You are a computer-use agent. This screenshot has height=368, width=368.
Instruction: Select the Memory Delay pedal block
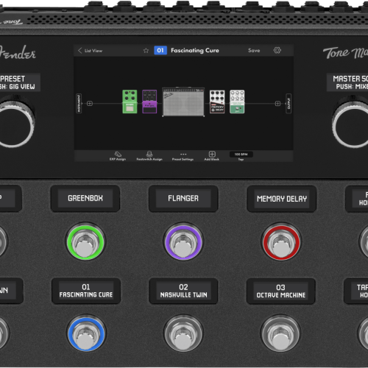point(217,102)
